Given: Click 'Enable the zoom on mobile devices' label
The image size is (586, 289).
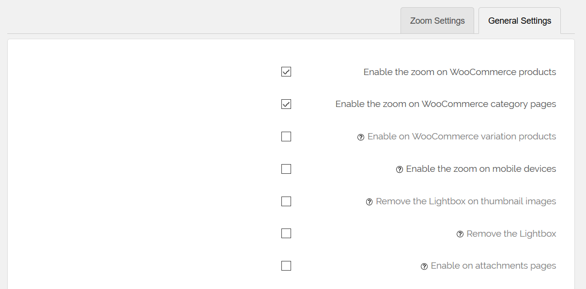Looking at the screenshot, I should (481, 169).
